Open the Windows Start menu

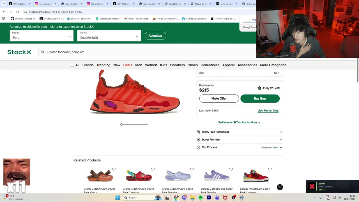[118, 198]
